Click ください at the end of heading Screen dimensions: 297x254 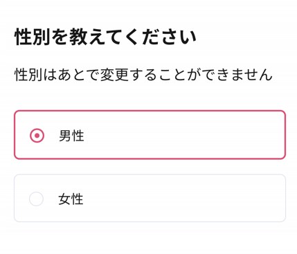(161, 37)
